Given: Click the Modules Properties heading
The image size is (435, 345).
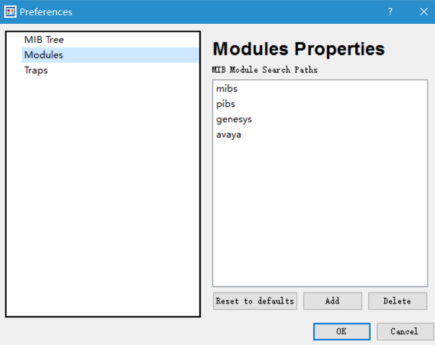Looking at the screenshot, I should point(299,49).
